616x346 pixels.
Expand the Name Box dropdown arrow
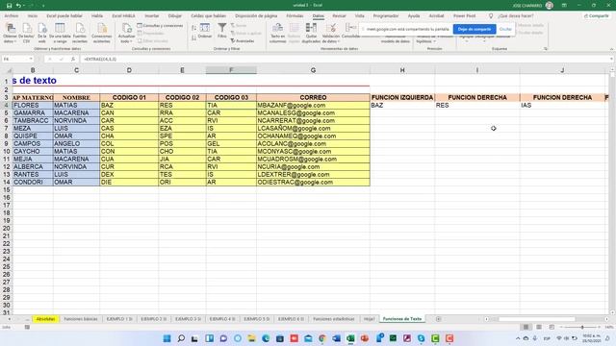pos(31,60)
